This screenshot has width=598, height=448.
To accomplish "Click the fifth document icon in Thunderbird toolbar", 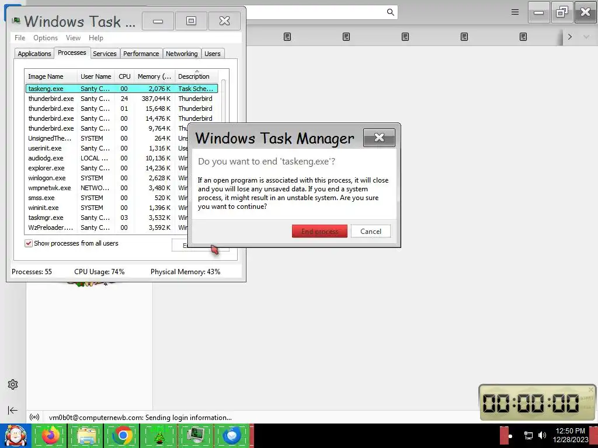I will tap(523, 37).
